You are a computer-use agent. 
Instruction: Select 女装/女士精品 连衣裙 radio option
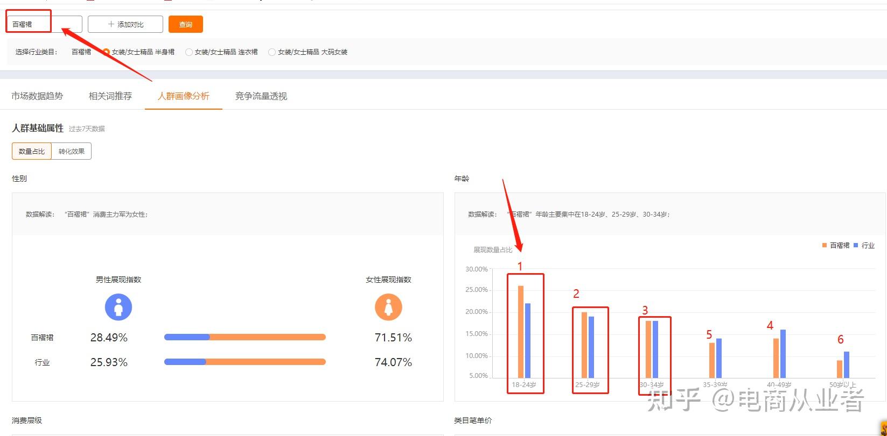tap(188, 52)
